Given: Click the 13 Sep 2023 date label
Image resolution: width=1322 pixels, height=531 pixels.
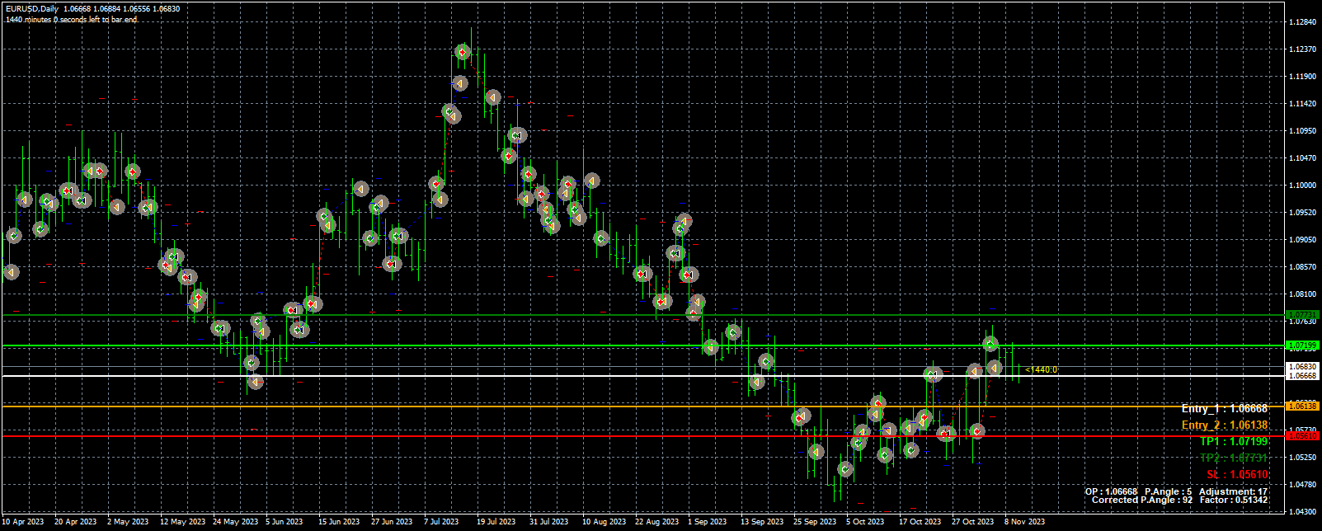Looking at the screenshot, I should click(x=762, y=522).
